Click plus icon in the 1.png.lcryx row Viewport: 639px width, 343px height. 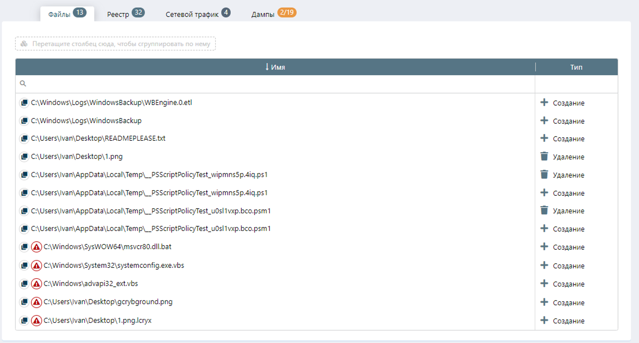[x=544, y=320]
